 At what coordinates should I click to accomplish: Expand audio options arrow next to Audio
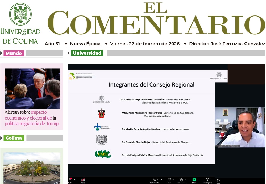click(74, 180)
